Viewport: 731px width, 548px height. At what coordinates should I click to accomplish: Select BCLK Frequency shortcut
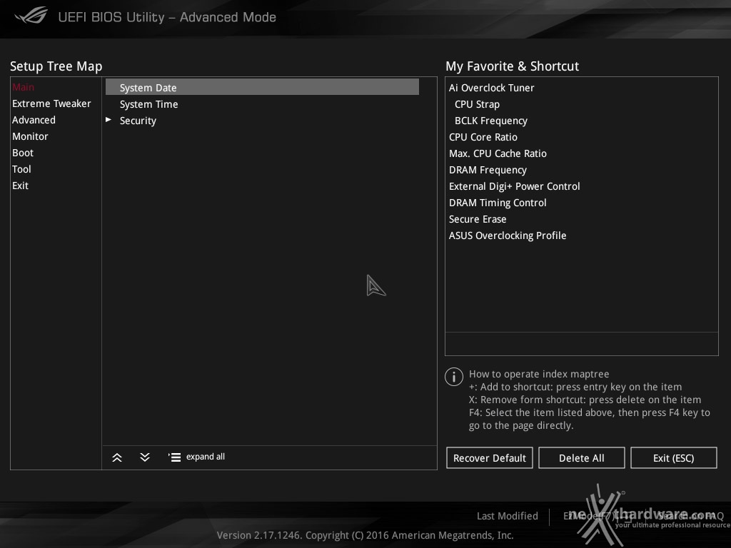click(491, 121)
